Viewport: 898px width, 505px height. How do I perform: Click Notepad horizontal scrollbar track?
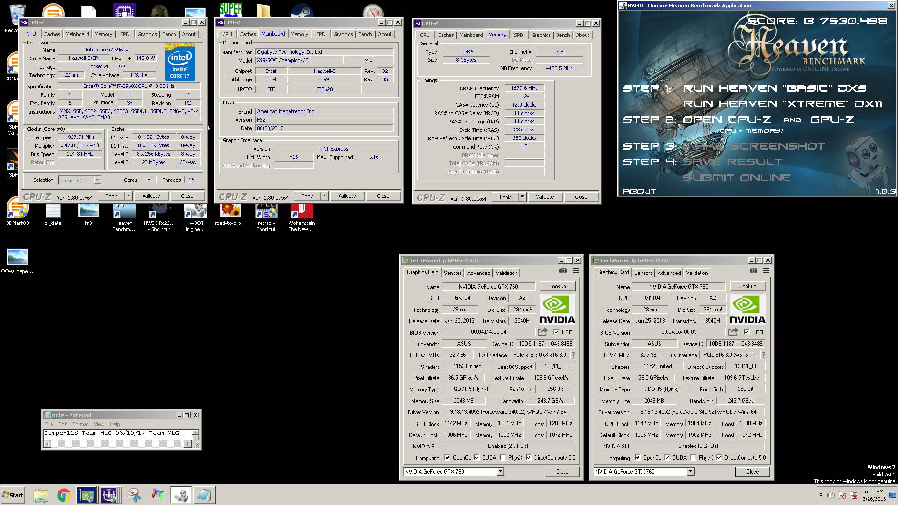point(117,444)
